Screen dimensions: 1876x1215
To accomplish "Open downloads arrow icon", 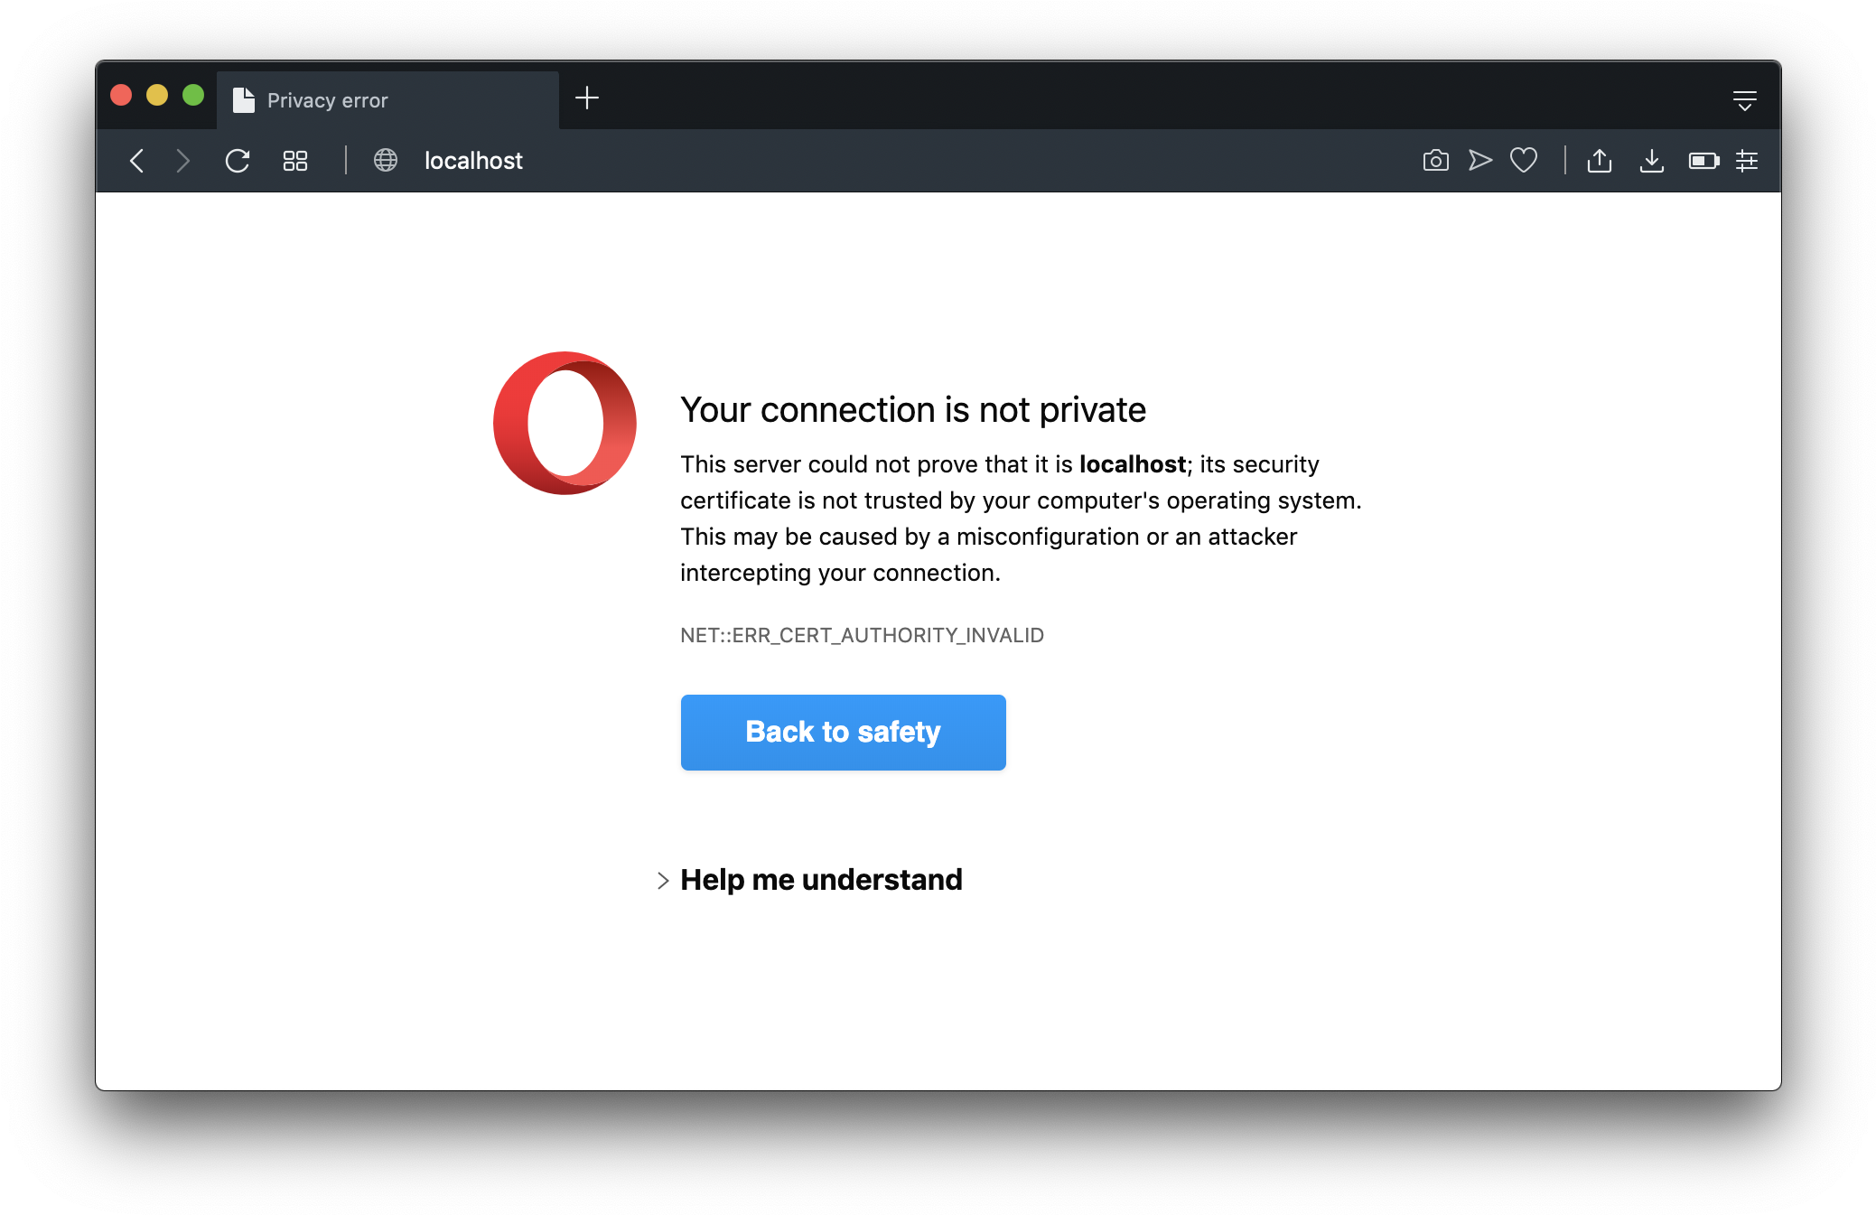I will pyautogui.click(x=1652, y=160).
